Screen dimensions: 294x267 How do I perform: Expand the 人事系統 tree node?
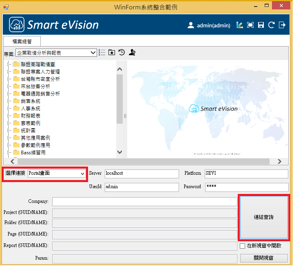(9, 109)
